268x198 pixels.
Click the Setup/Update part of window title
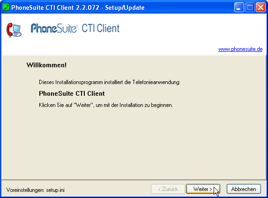coord(125,7)
